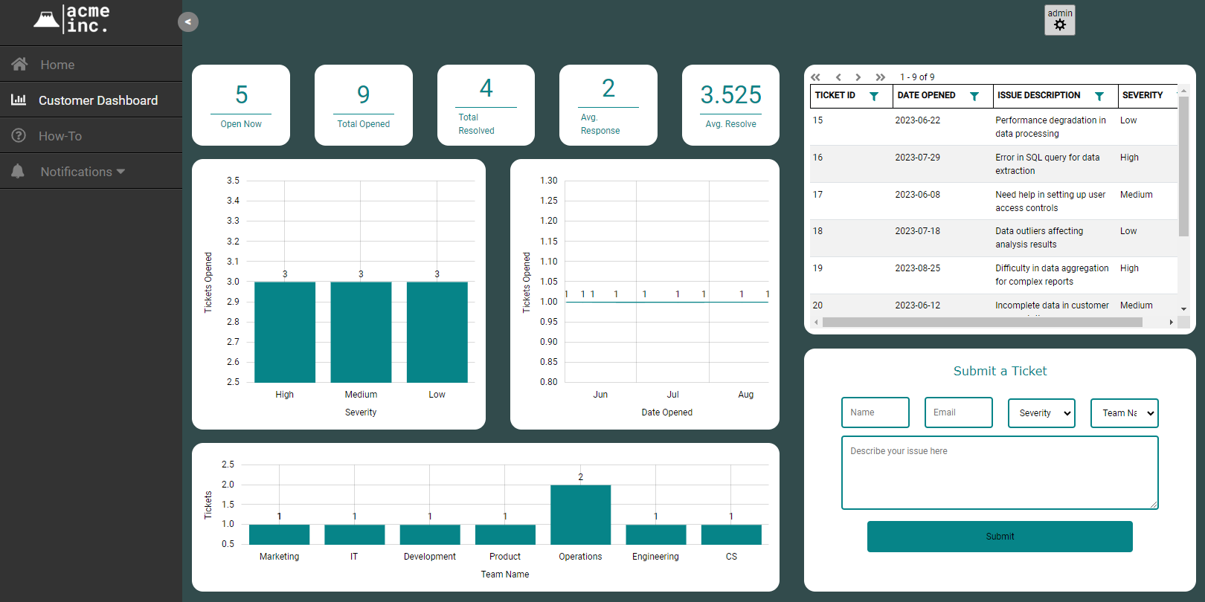Click the Medium severity bar
Screen dimensions: 1205x602
tap(361, 332)
